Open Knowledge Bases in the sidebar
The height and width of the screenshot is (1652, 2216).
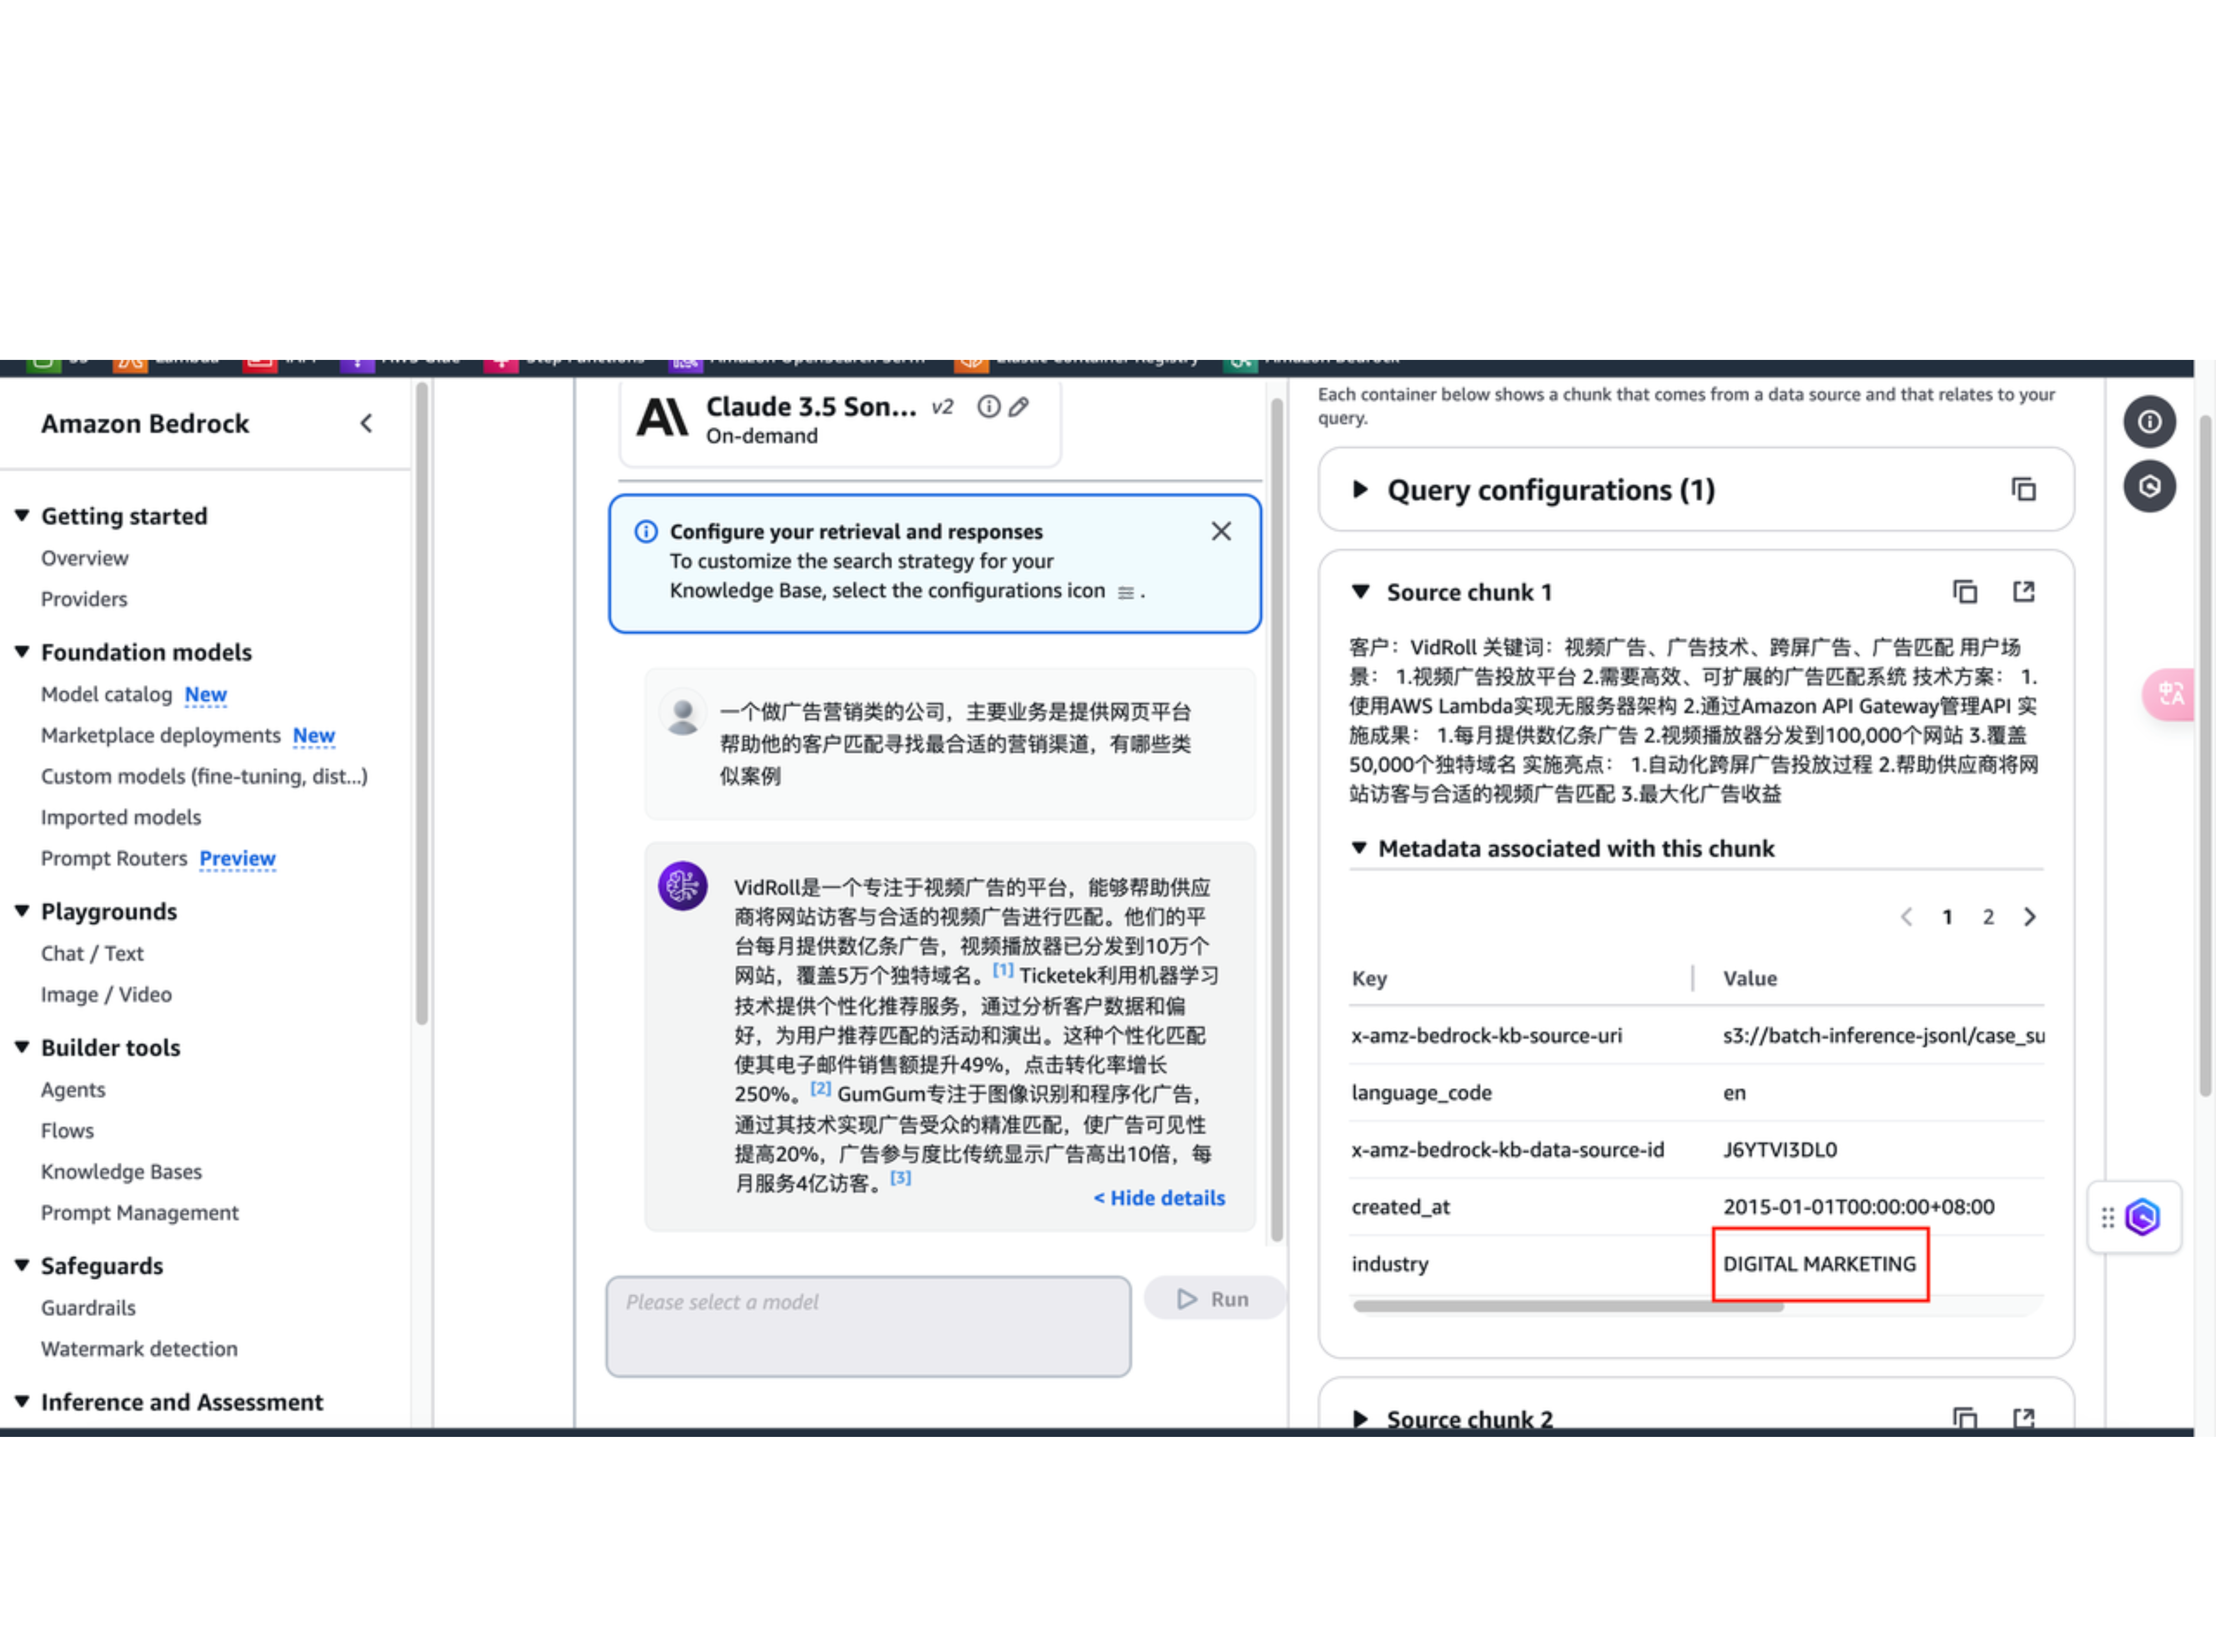[121, 1171]
